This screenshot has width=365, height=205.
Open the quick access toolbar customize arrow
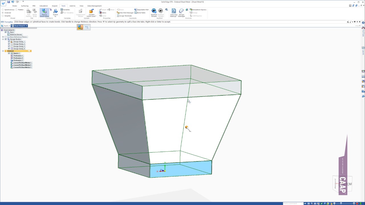point(23,2)
